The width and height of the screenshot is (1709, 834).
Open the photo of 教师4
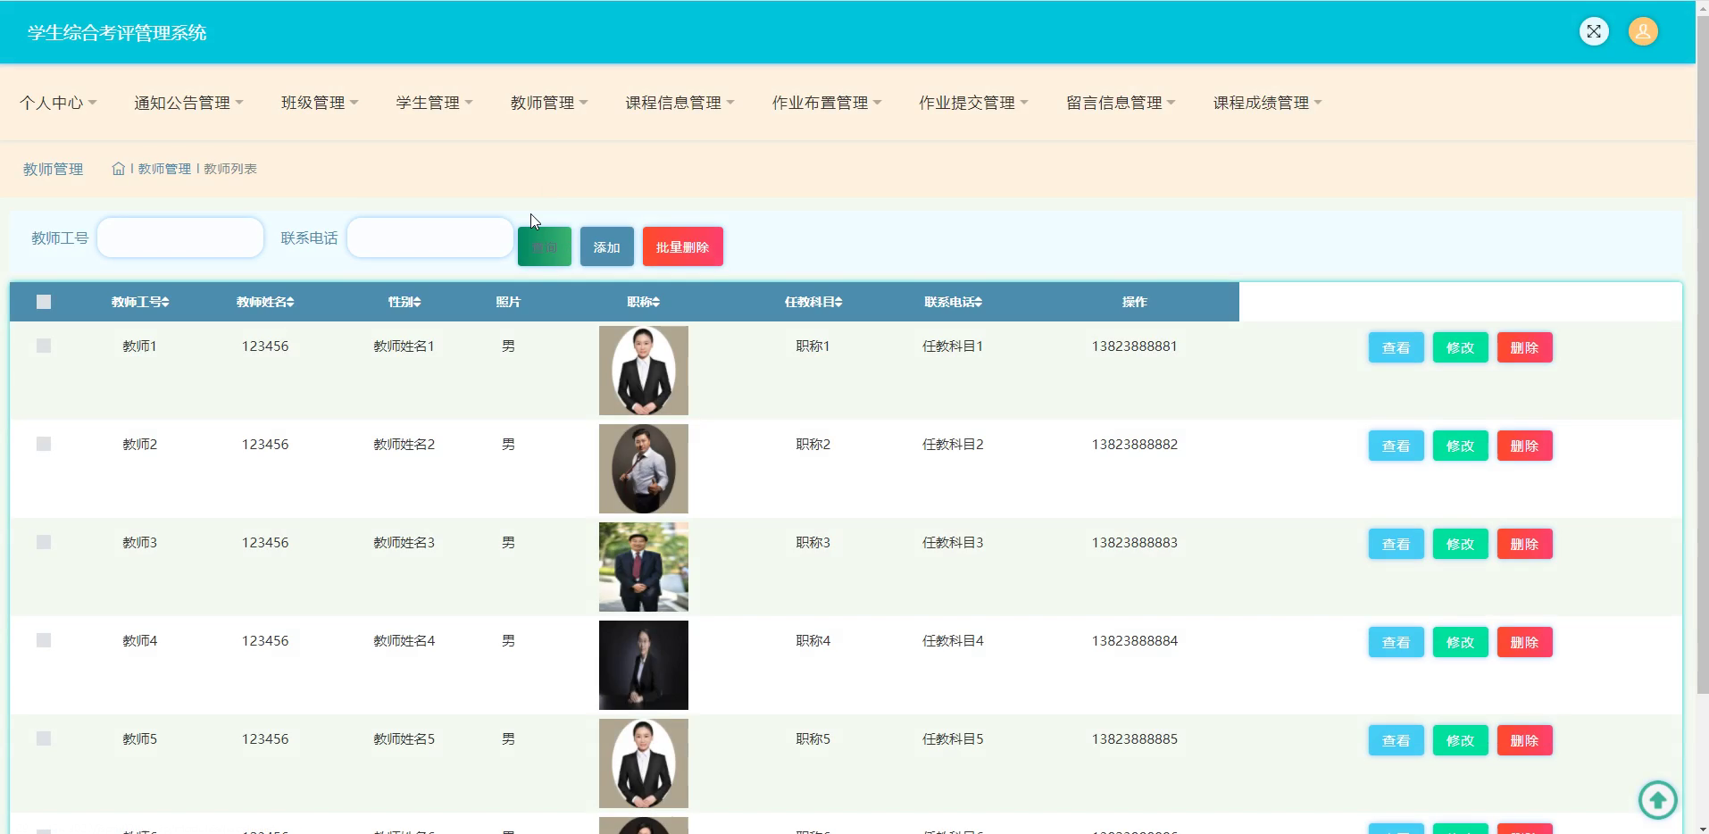click(644, 665)
